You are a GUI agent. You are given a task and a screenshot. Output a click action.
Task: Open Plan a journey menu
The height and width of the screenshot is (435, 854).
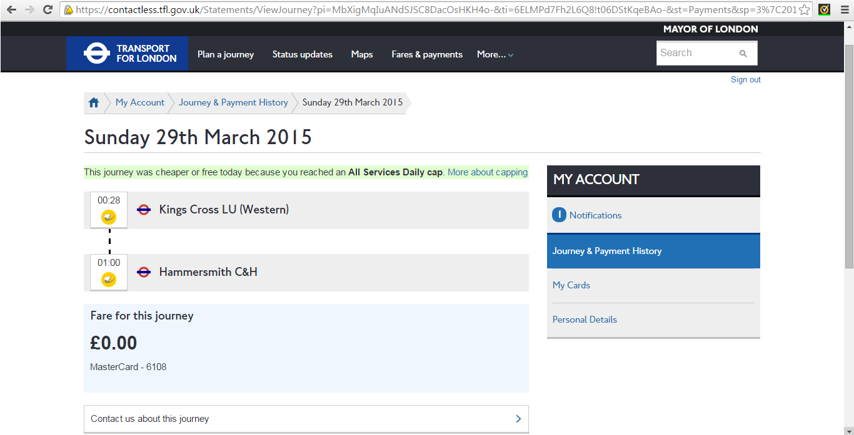tap(226, 54)
